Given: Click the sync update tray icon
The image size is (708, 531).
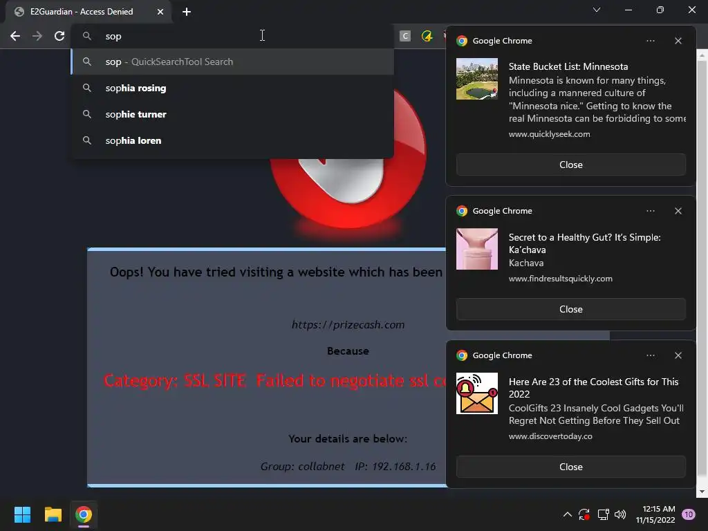Looking at the screenshot, I should [x=584, y=514].
